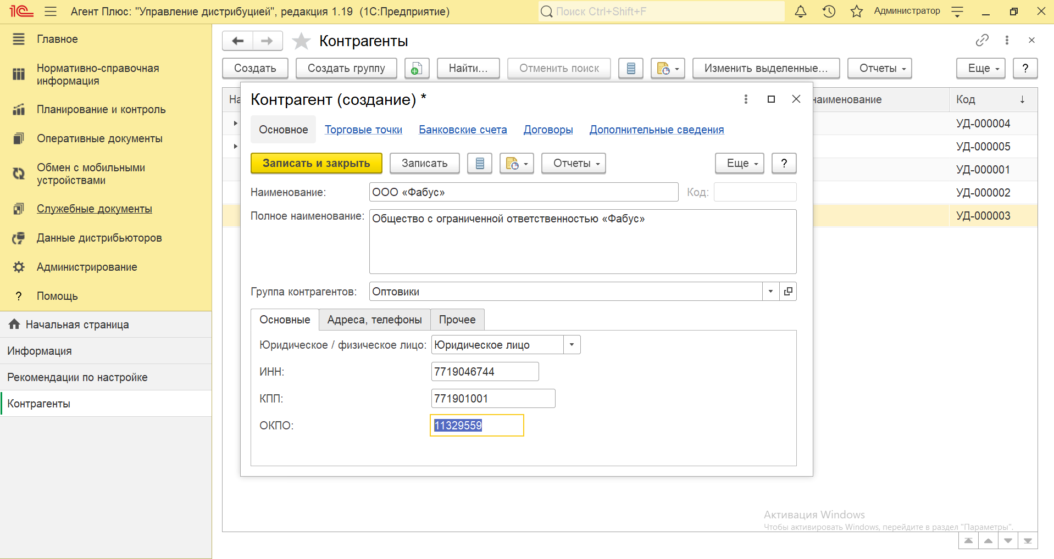Click the Помощь question mark icon
1054x559 pixels.
click(19, 296)
